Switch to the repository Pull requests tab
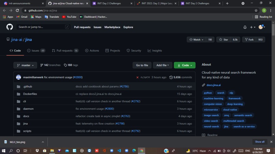This screenshot has width=275, height=154. click(65, 51)
